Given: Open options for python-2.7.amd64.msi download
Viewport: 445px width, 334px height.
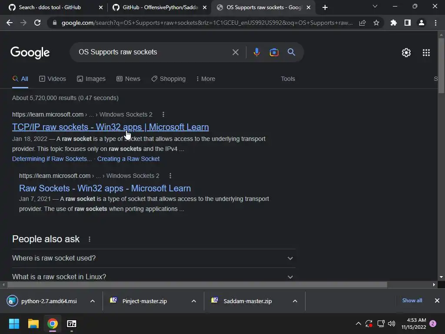Looking at the screenshot, I should pyautogui.click(x=93, y=301).
